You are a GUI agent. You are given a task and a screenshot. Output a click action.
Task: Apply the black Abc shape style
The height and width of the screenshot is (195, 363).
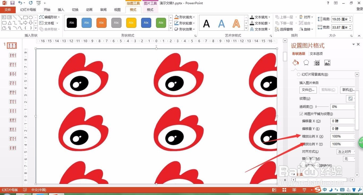click(x=72, y=23)
